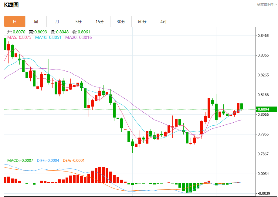Viewport: 278px width, 197px height.
Task: Click the DEA:-0.0001 indicator label
Action: point(74,161)
